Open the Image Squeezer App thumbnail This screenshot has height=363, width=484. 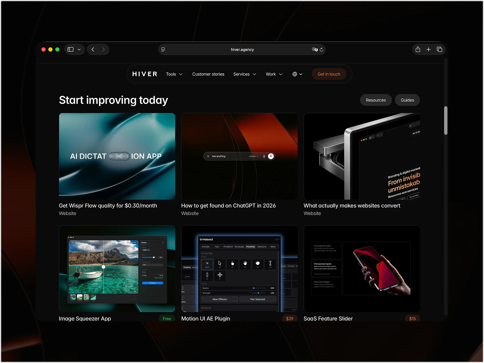pyautogui.click(x=117, y=269)
